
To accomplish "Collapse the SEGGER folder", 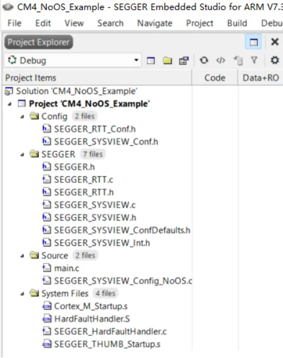I will coord(22,155).
